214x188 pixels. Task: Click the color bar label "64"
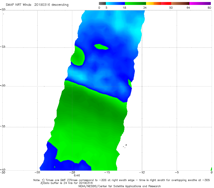pyautogui.click(x=188, y=8)
